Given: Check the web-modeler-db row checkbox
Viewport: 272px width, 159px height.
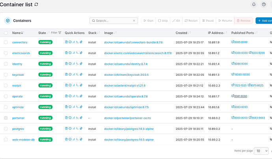Looking at the screenshot, I should tap(6, 139).
